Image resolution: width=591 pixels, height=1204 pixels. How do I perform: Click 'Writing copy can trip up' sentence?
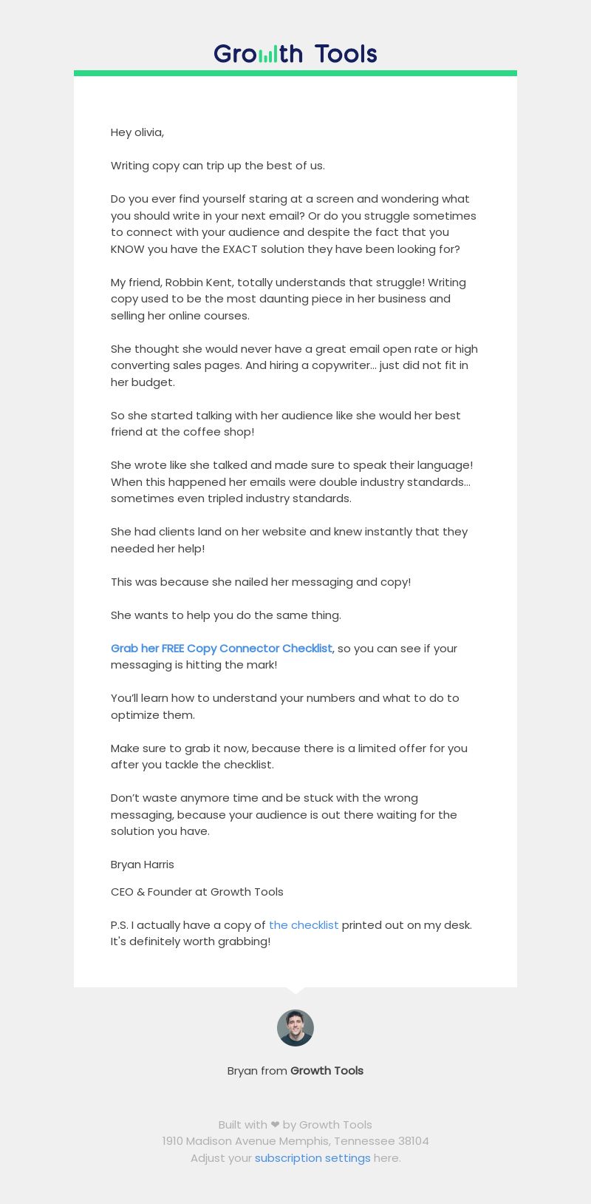218,166
